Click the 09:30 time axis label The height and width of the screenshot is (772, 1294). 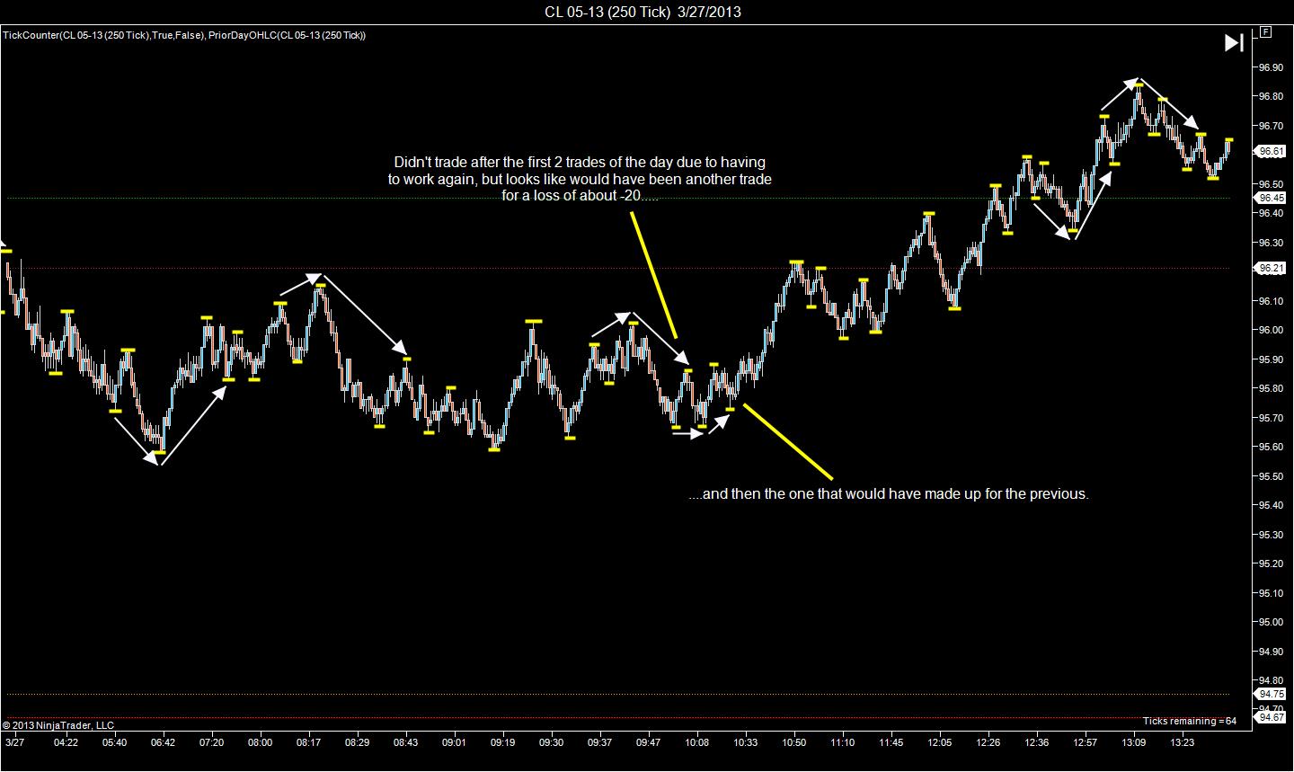pyautogui.click(x=551, y=742)
